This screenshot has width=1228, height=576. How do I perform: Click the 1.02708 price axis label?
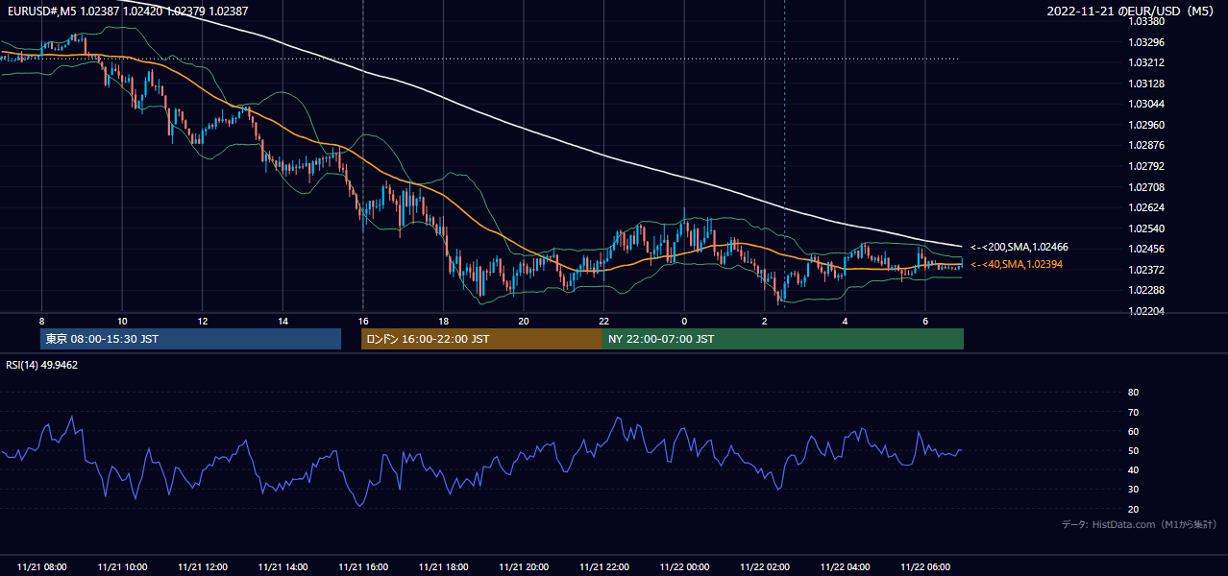point(1147,187)
